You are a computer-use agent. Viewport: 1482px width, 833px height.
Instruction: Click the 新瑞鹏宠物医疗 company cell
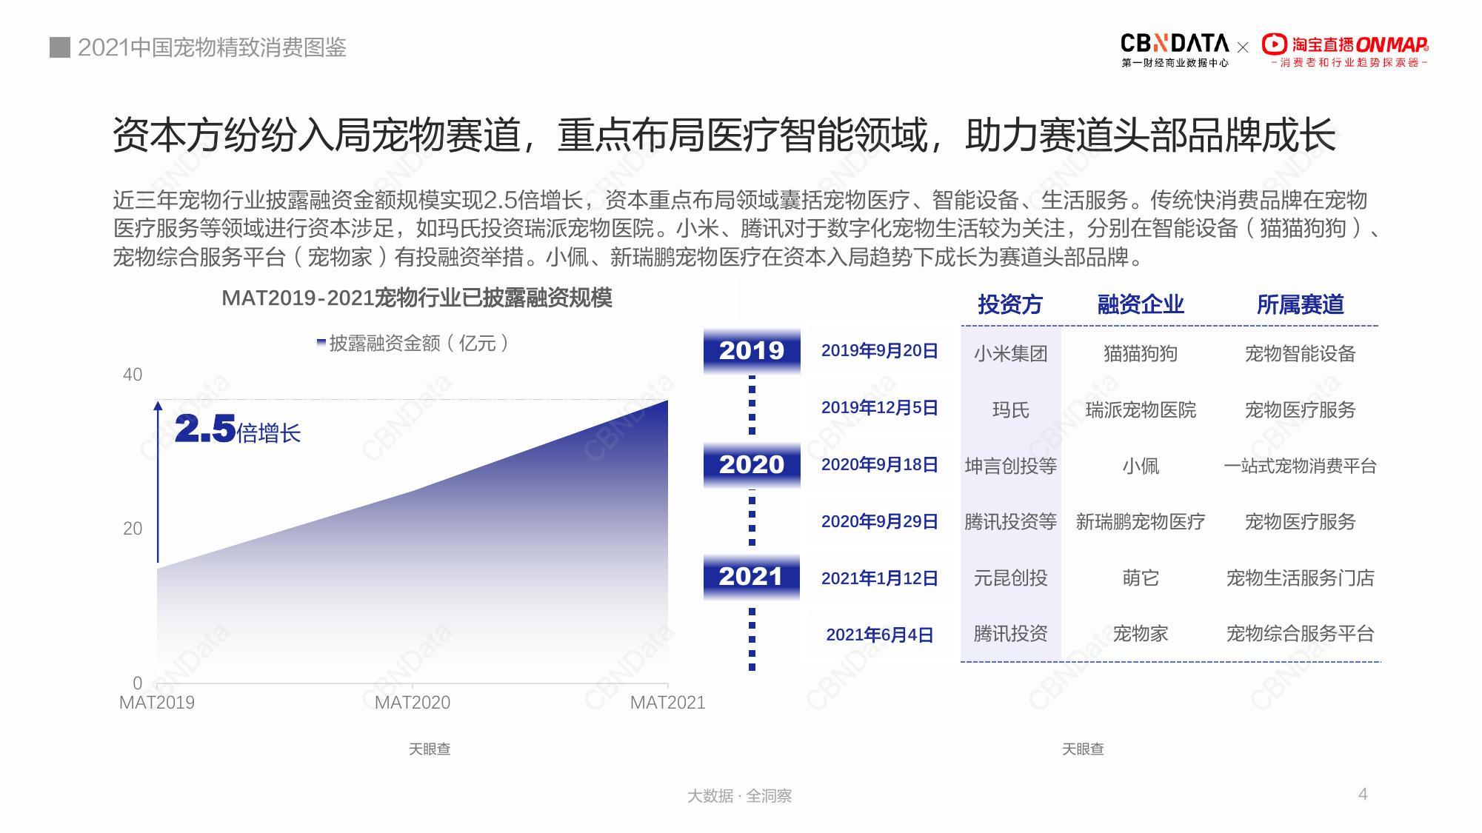pos(1141,522)
